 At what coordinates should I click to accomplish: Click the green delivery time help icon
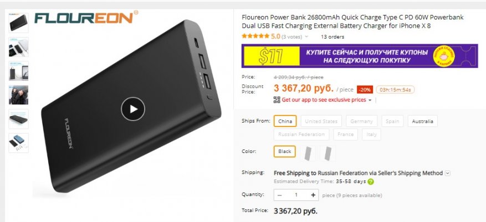coord(371,182)
